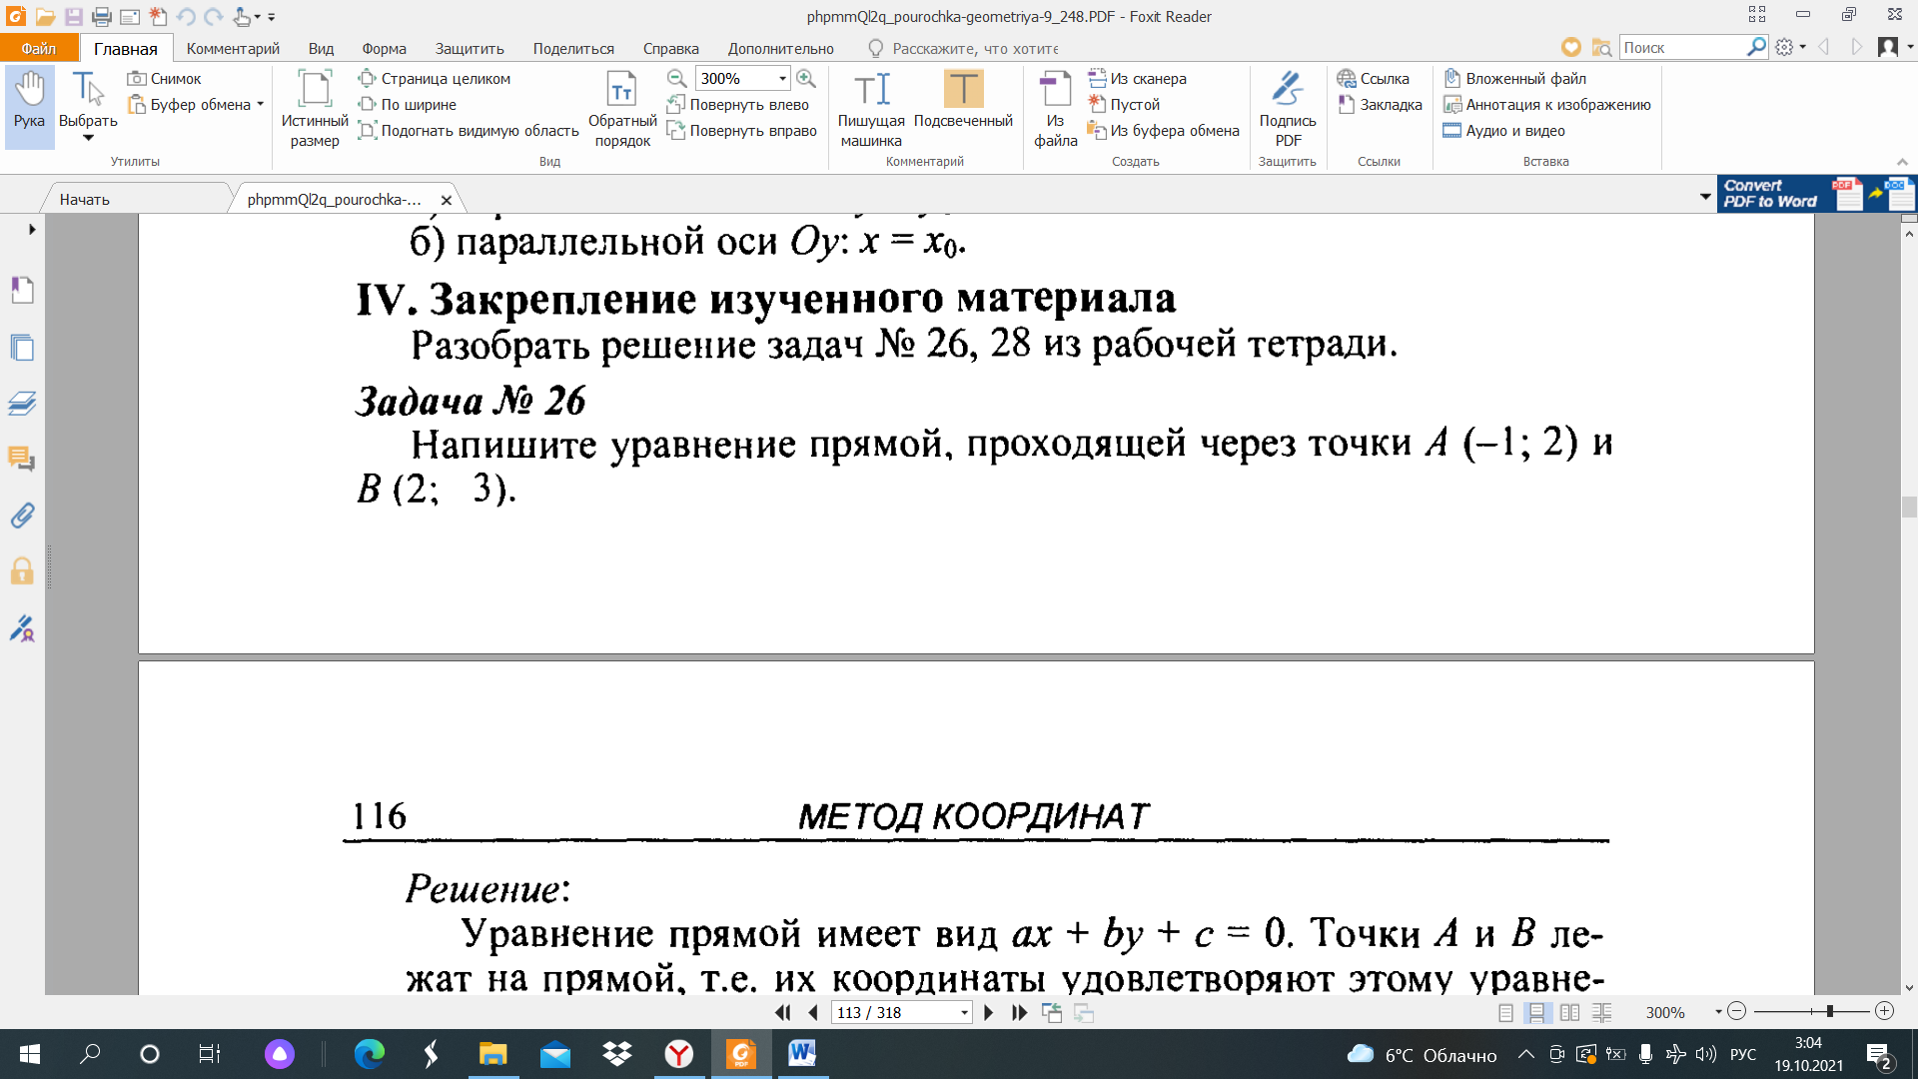Open the security lock panel
This screenshot has width=1918, height=1079.
tap(22, 571)
